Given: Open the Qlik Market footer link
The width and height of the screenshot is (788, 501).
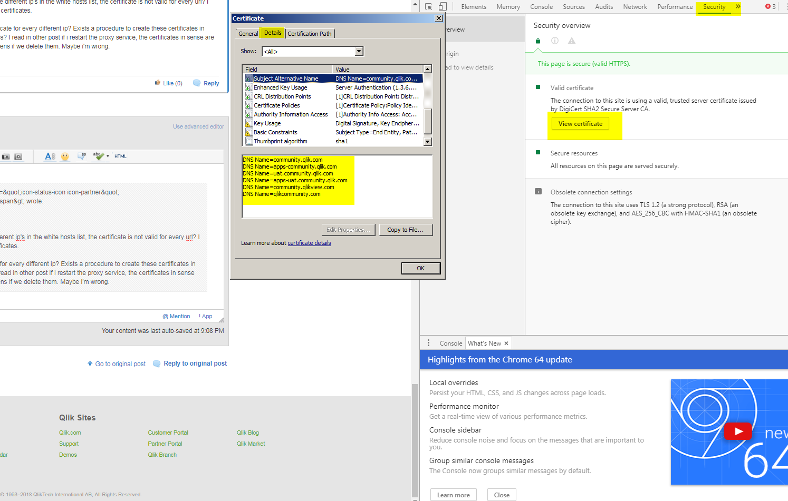Looking at the screenshot, I should 251,444.
